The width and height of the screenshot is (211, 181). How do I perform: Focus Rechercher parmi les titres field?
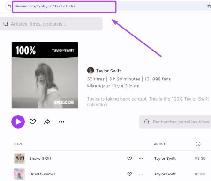coord(175,122)
